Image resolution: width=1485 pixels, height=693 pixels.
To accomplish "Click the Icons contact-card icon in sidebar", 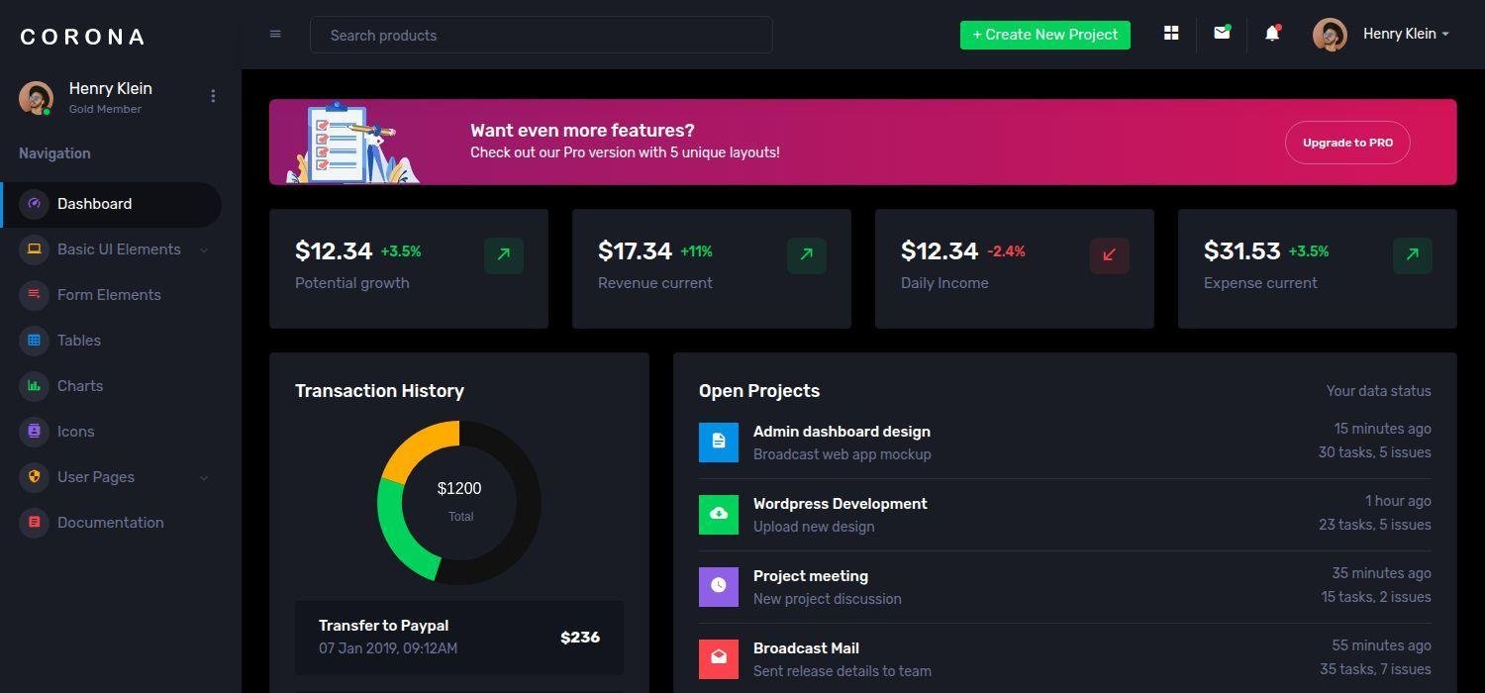I will point(34,432).
